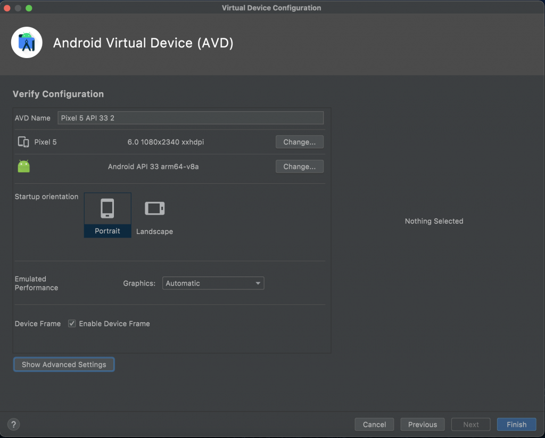Open help with the question mark button
The image size is (545, 438).
pos(13,425)
